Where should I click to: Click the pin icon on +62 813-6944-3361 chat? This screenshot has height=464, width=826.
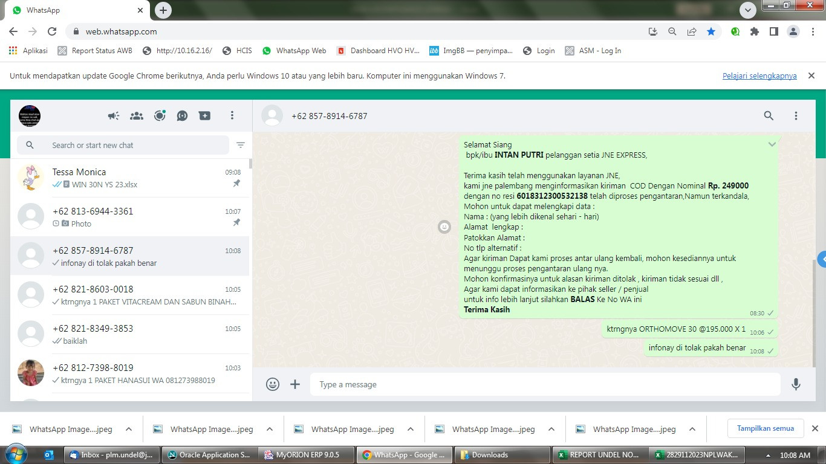237,223
